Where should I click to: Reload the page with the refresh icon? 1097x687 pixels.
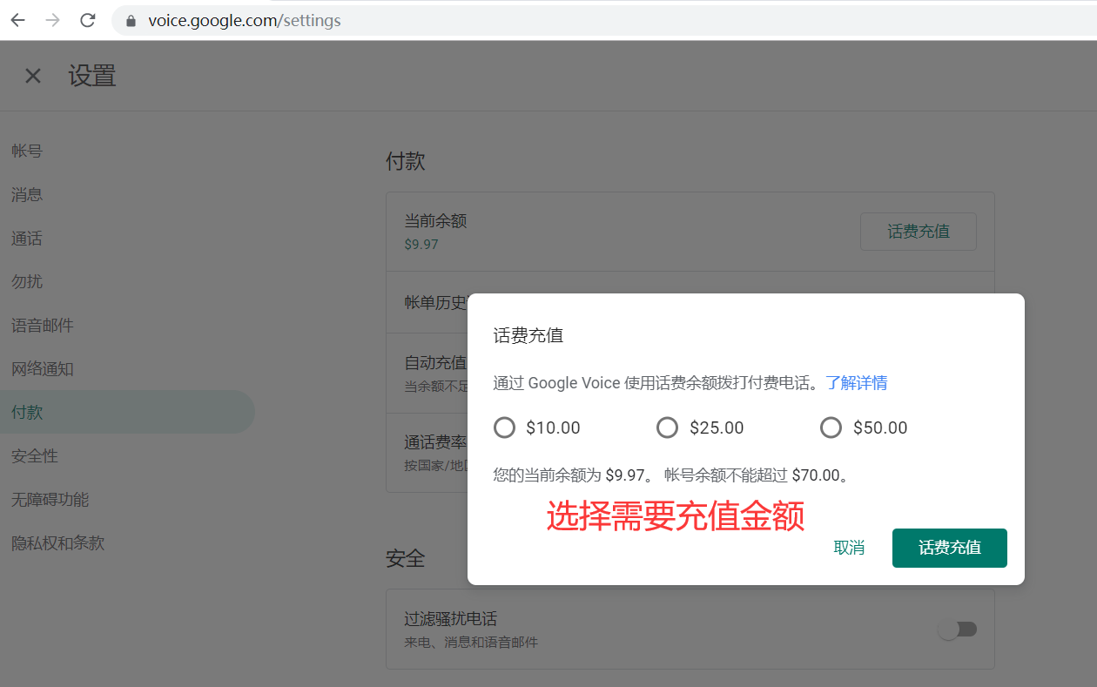click(x=88, y=20)
